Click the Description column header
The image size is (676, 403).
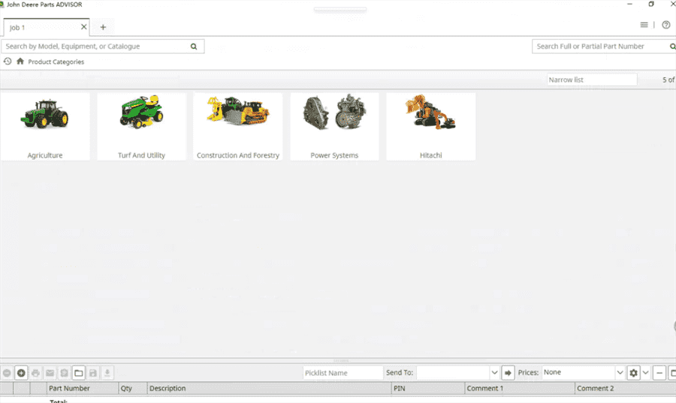click(270, 388)
